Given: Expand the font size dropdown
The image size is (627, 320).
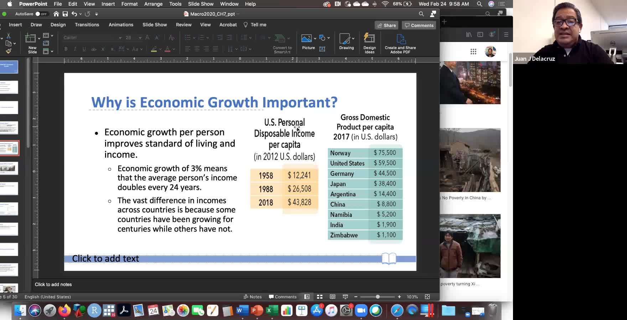Looking at the screenshot, I should point(140,38).
